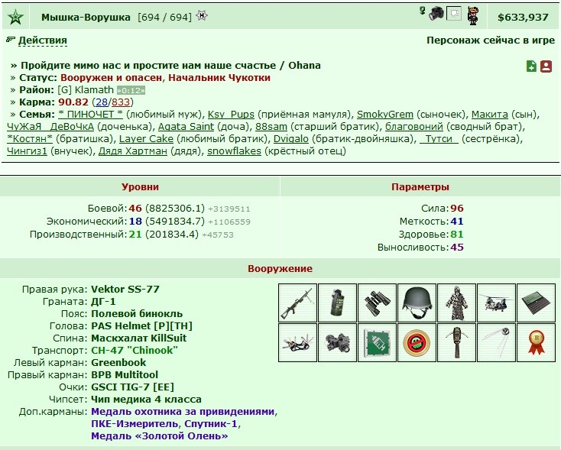The height and width of the screenshot is (450, 561).
Task: Select the KillSuit camouflage item icon
Action: point(456,303)
